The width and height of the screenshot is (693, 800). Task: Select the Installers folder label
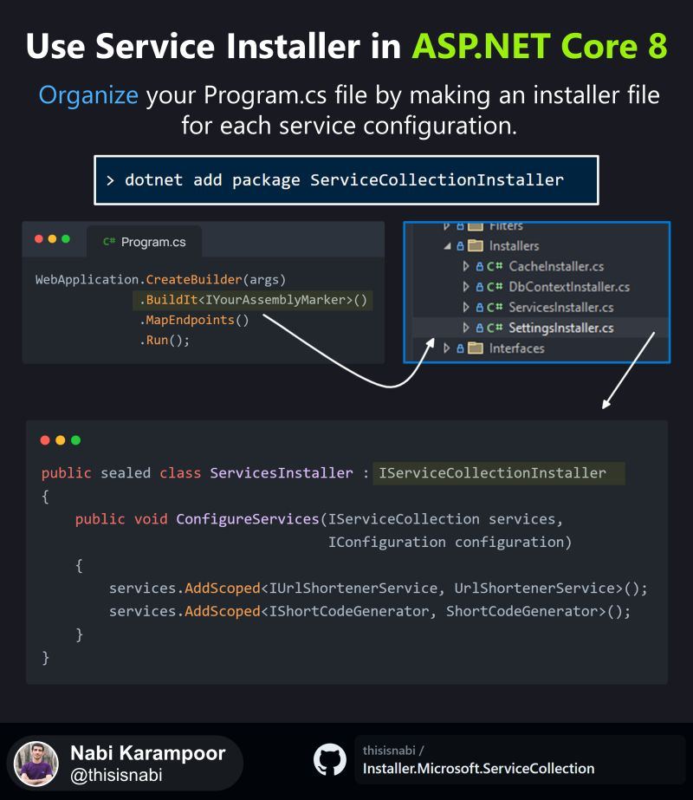coord(514,246)
